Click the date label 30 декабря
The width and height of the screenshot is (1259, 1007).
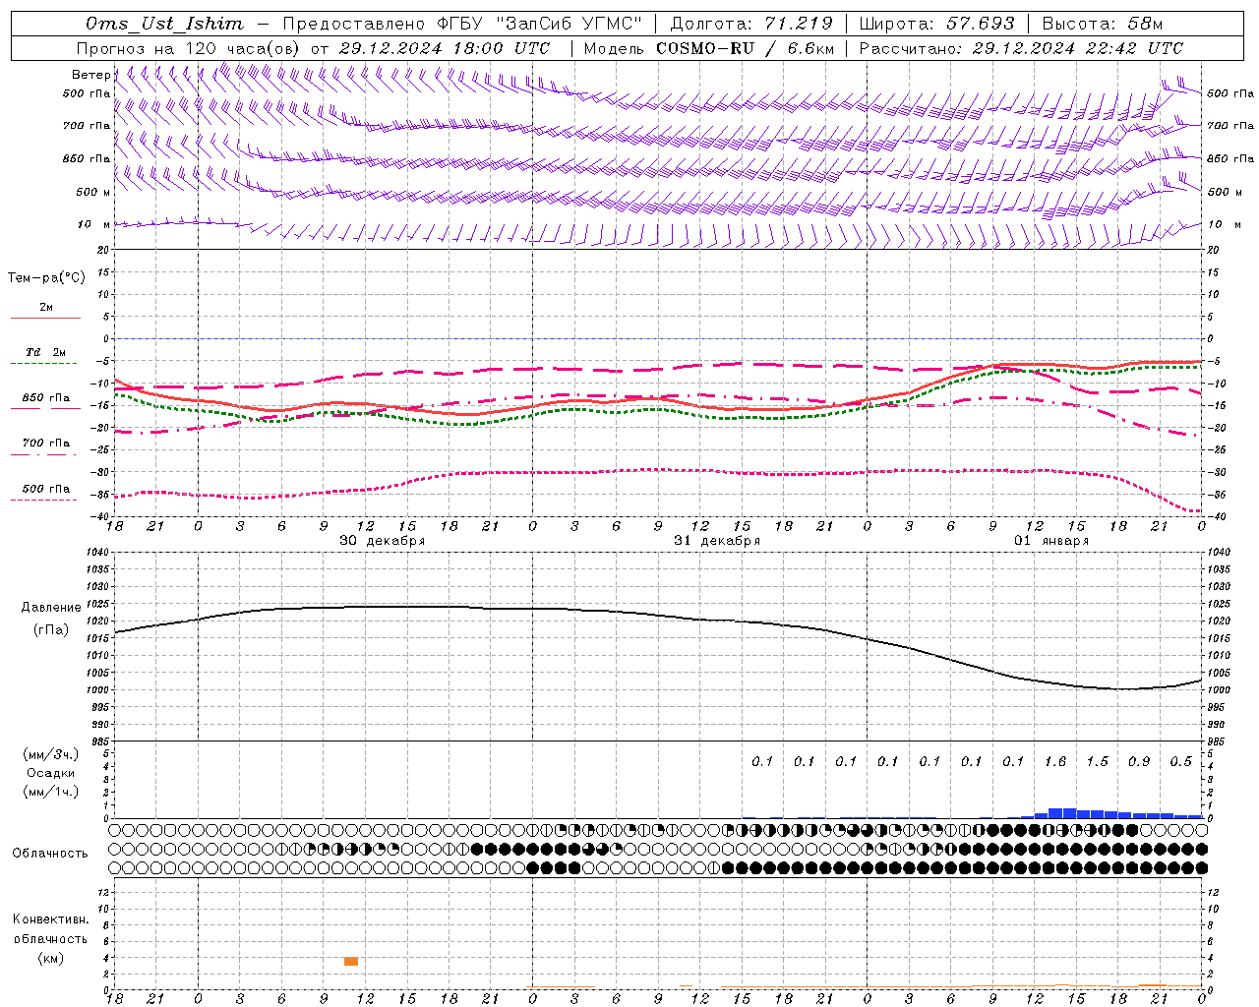tap(383, 541)
